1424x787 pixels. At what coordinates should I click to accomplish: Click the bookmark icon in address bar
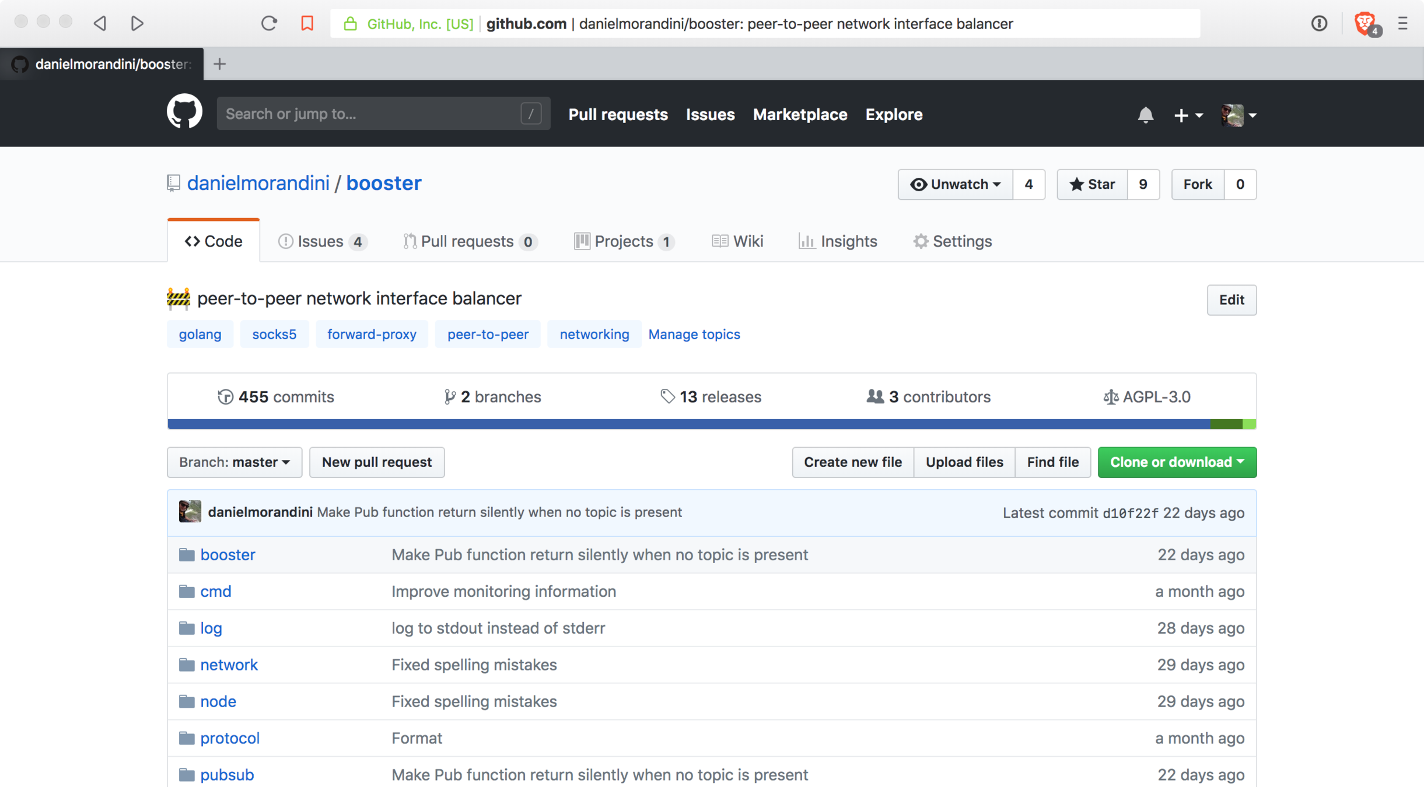[x=307, y=23]
